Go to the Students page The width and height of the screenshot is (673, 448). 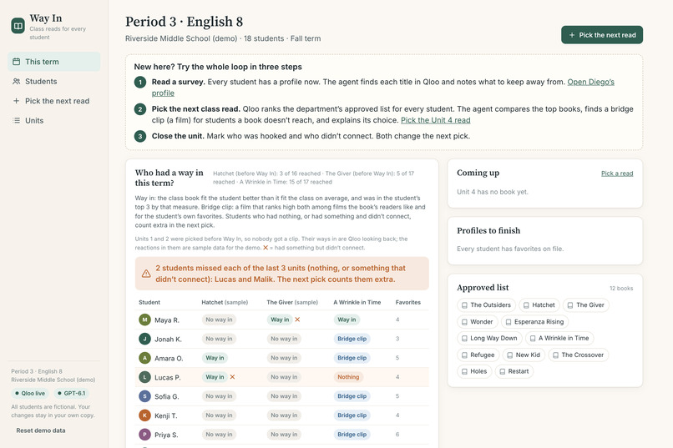click(x=54, y=82)
